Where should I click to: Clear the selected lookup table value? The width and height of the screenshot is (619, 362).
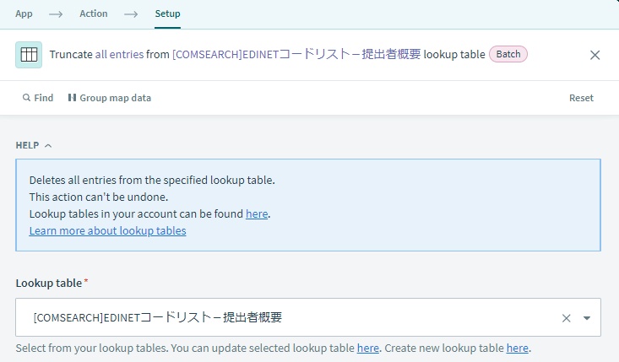(x=566, y=318)
